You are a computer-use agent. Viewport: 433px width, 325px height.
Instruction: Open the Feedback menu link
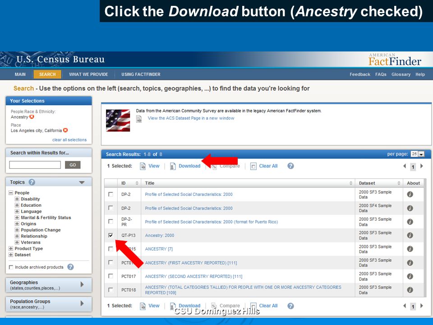tap(360, 74)
